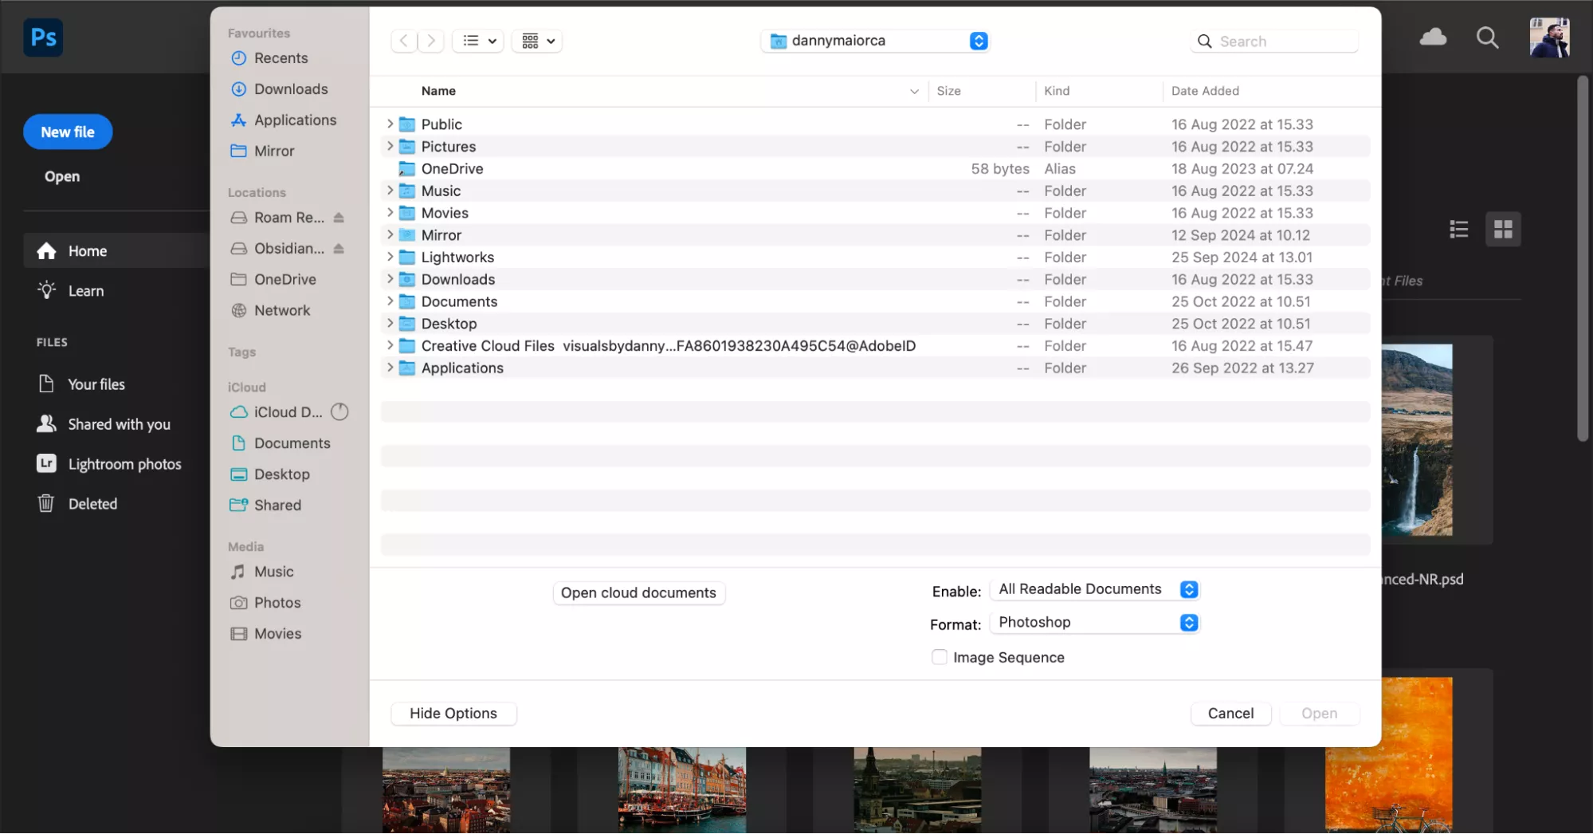Screen dimensions: 1593x834
Task: Click the Open cloud documents button
Action: 638,593
